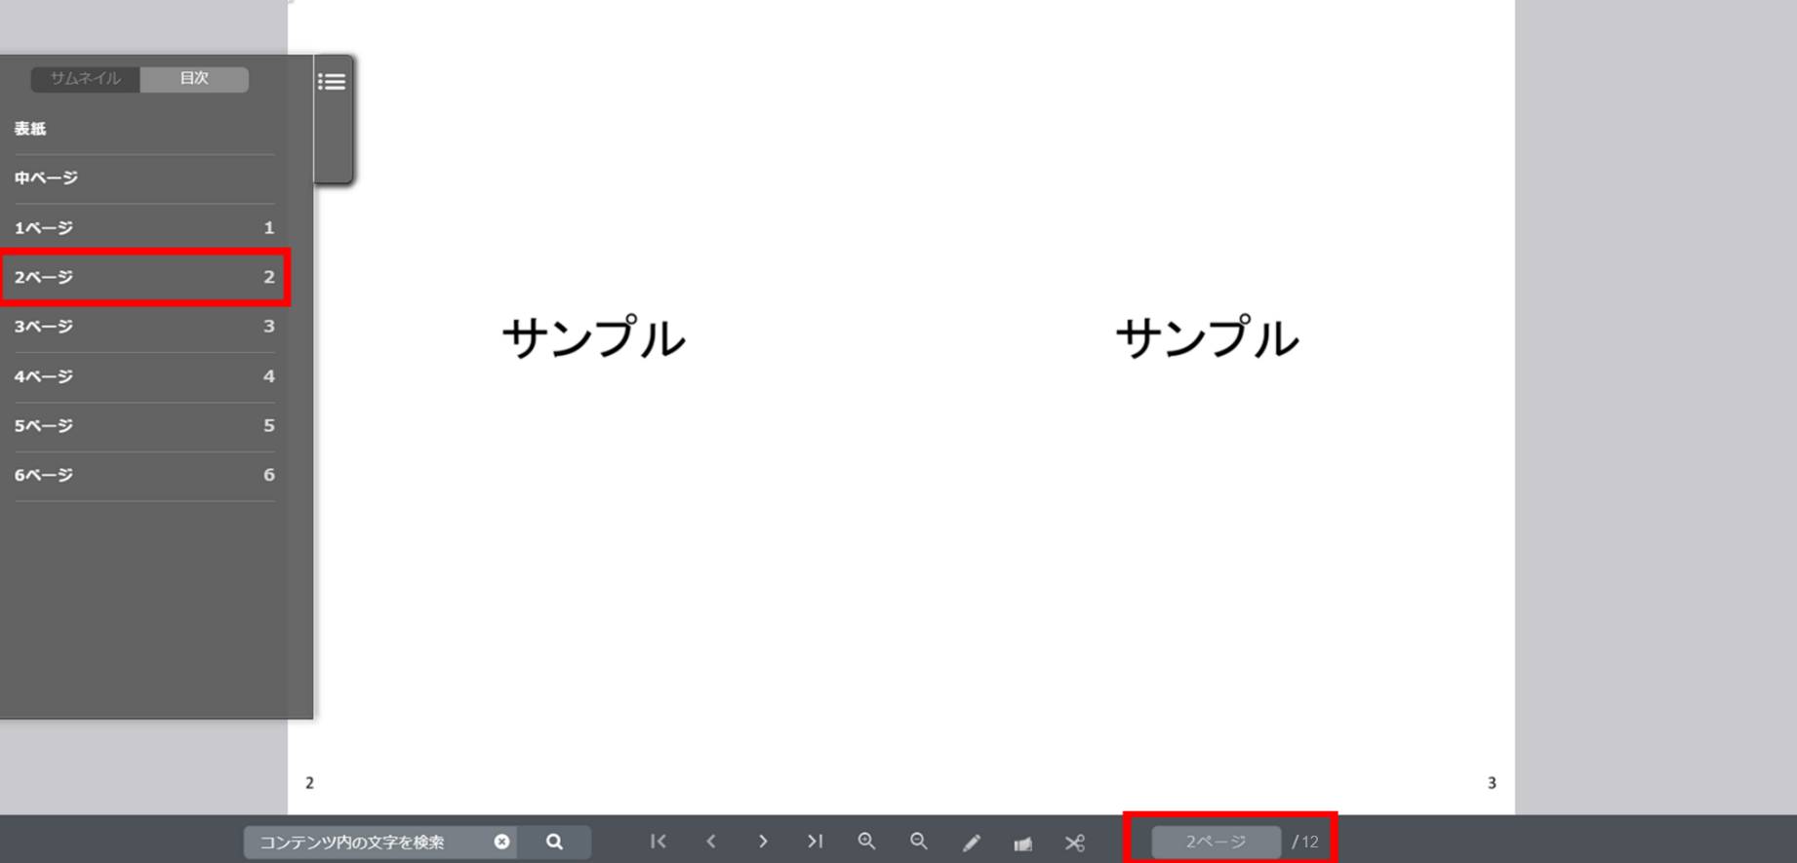This screenshot has height=863, width=1797.
Task: Run the content text search
Action: (x=554, y=842)
